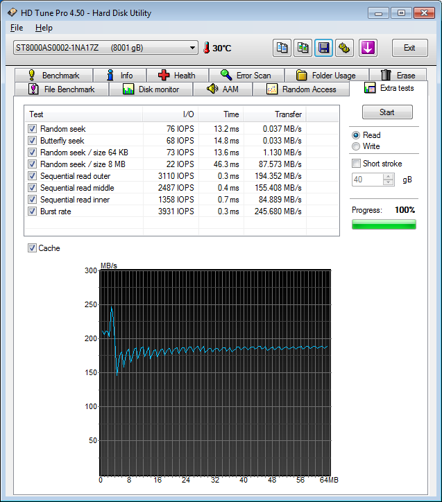Click the save screenshot floppy icon
This screenshot has width=442, height=502.
pos(323,48)
